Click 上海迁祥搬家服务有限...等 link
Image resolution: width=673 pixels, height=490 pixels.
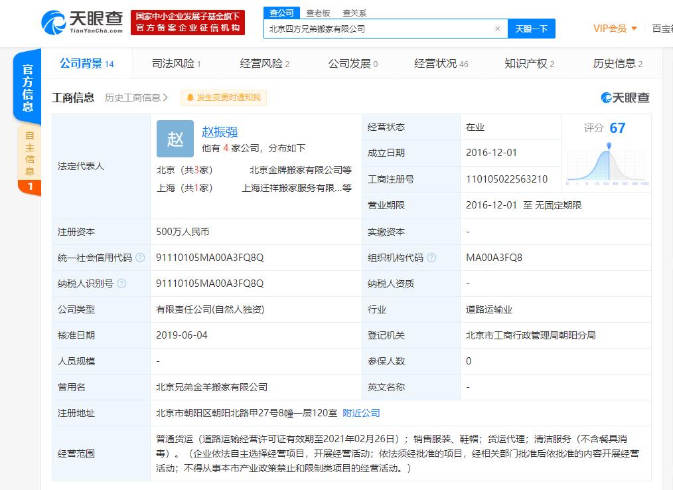coord(297,188)
